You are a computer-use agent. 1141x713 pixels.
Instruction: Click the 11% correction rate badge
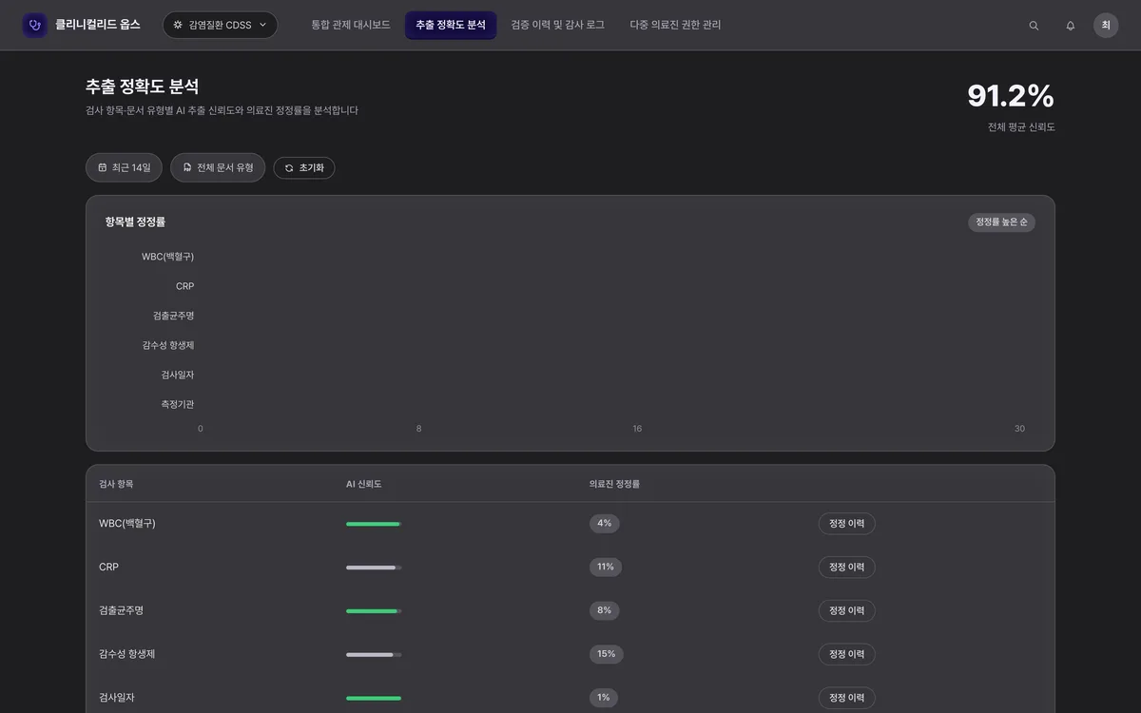point(606,567)
